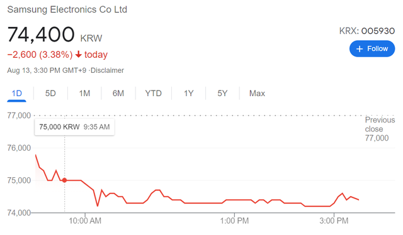Select the Max range tab

pyautogui.click(x=257, y=94)
